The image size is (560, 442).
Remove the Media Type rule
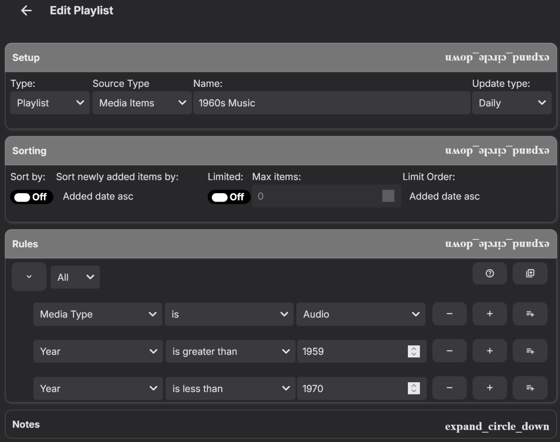(x=449, y=314)
